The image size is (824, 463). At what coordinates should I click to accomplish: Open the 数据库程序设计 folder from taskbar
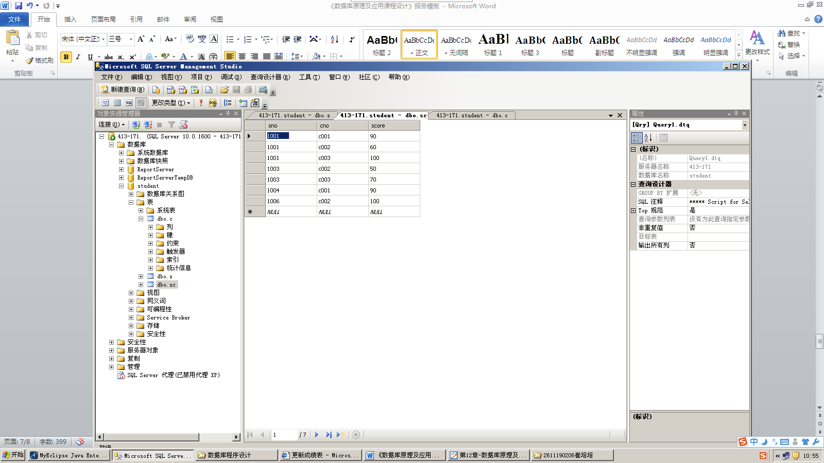point(237,455)
